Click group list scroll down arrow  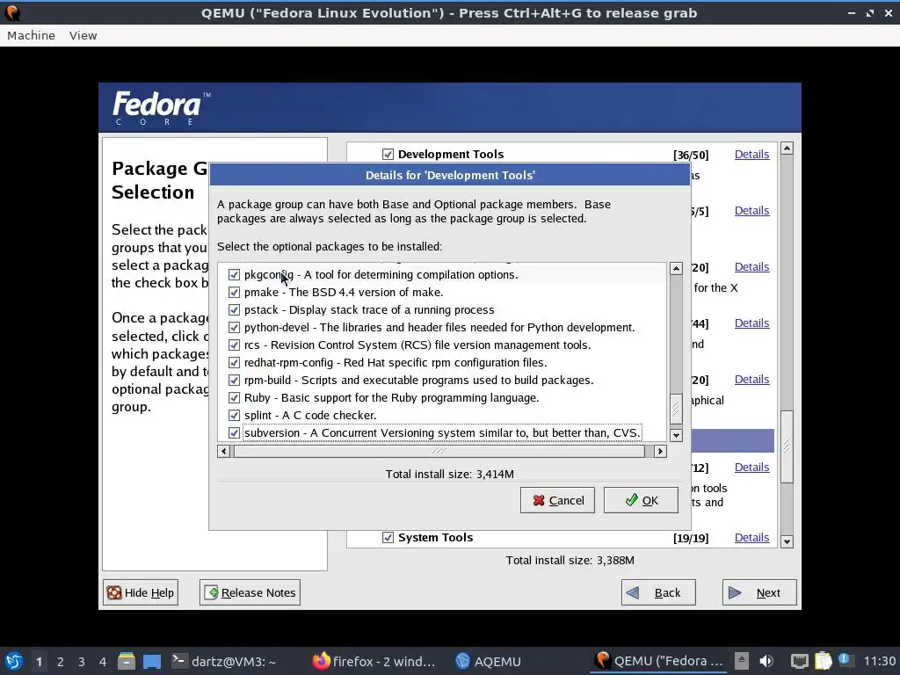pos(787,541)
